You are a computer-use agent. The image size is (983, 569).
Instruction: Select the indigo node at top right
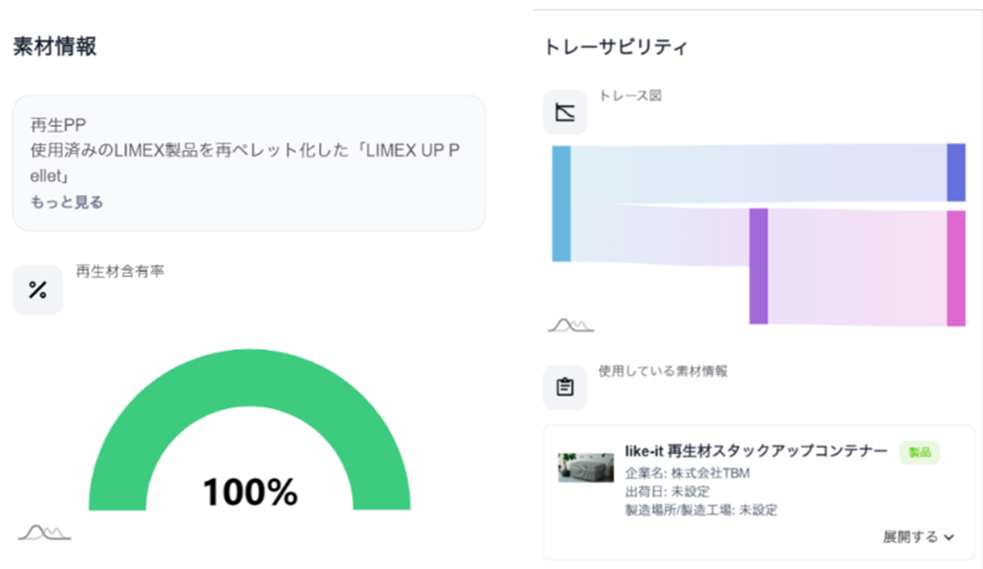[x=955, y=173]
